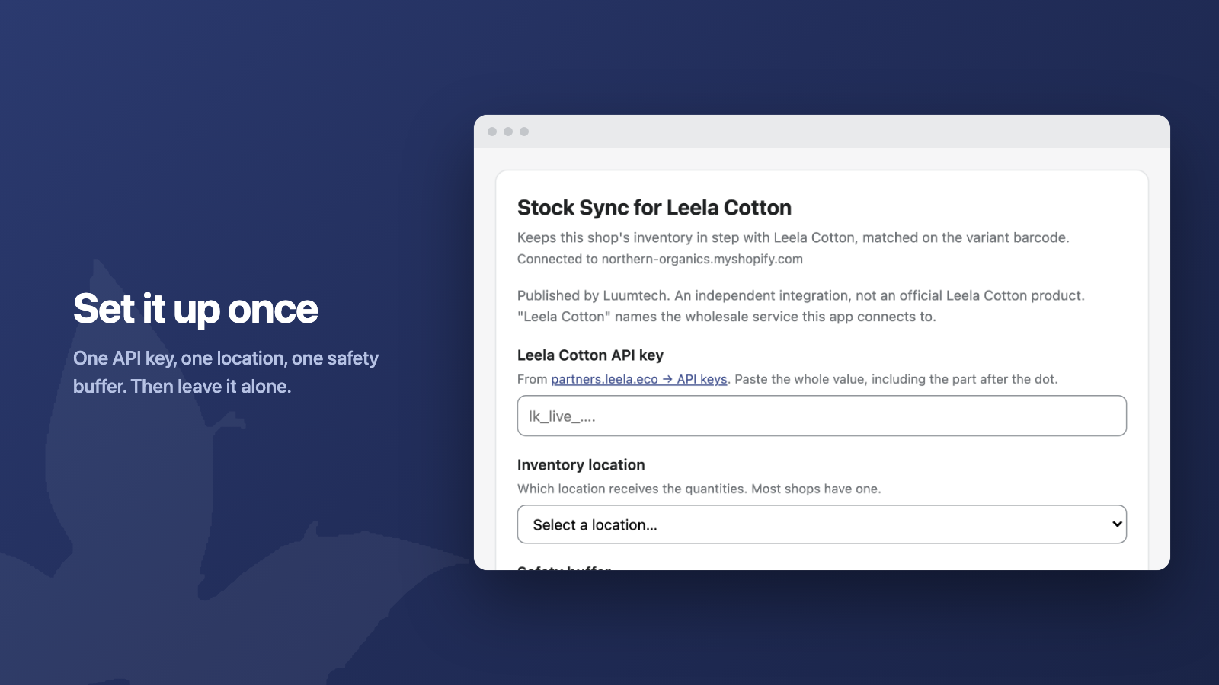Focus the Leela Cotton API key field
This screenshot has height=685, width=1219.
(821, 416)
